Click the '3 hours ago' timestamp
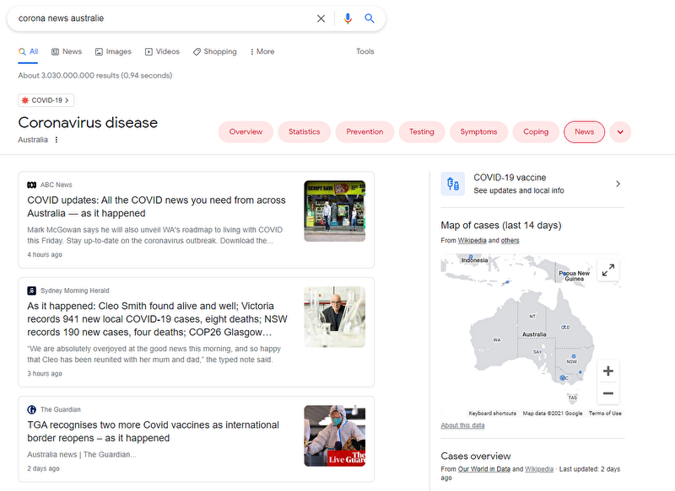 45,374
